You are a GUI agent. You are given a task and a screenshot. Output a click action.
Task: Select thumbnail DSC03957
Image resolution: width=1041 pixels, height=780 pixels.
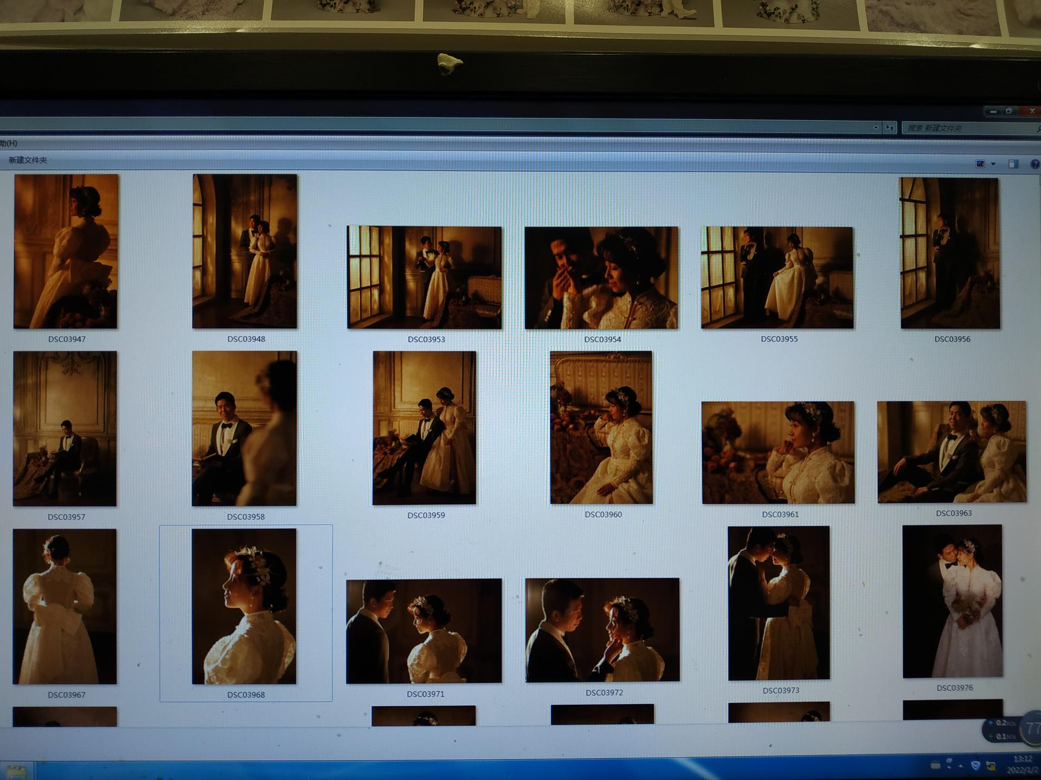point(65,428)
